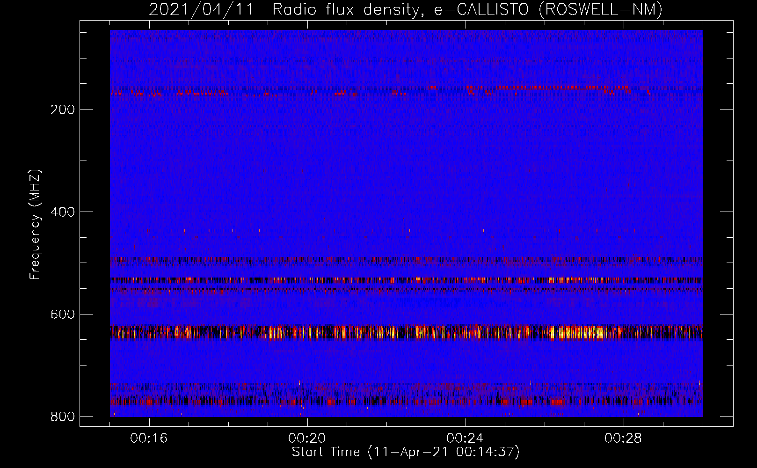Click the red interference band near 770 MHz
The image size is (757, 468).
point(406,401)
